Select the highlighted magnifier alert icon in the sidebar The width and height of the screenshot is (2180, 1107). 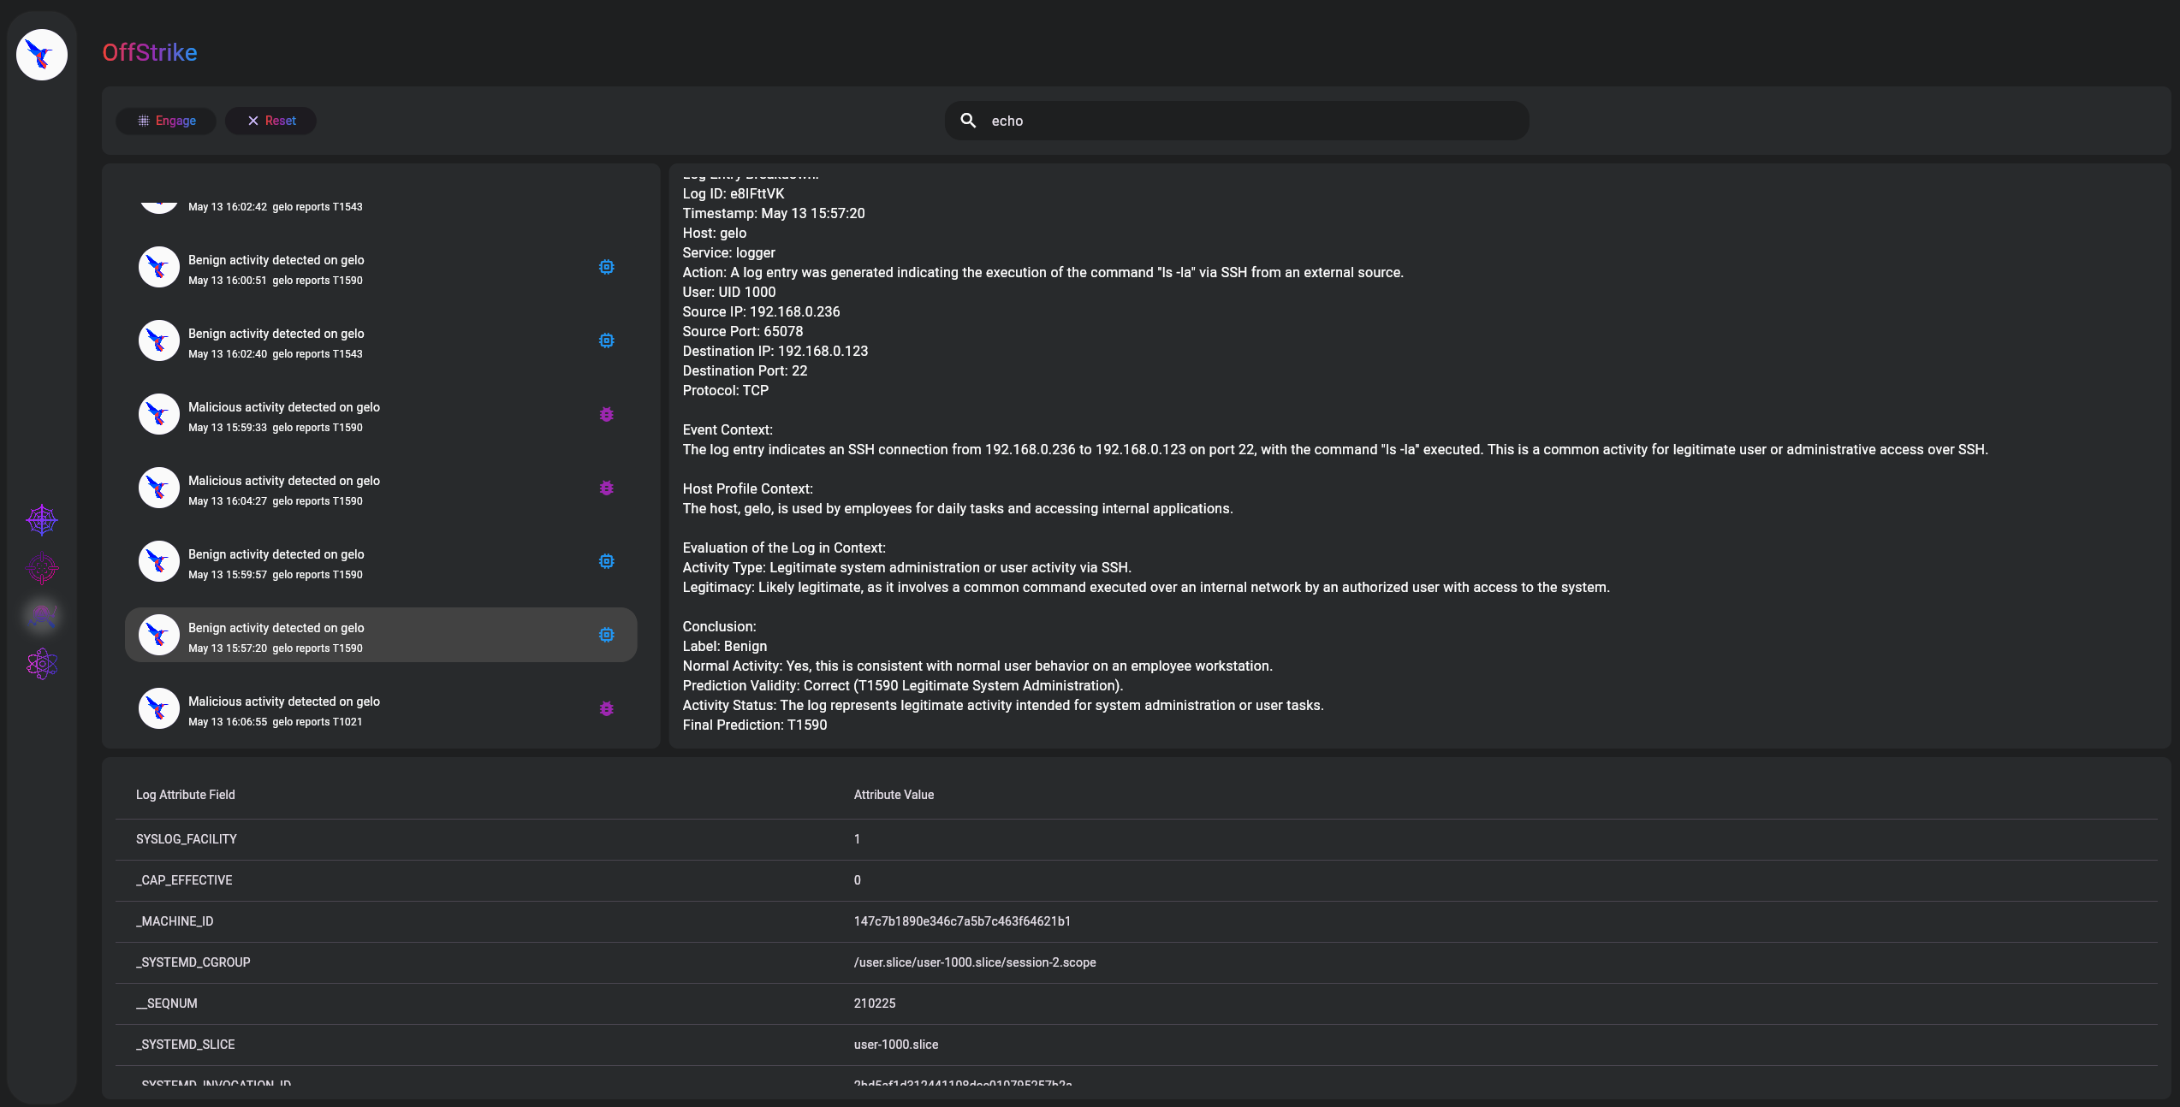42,616
